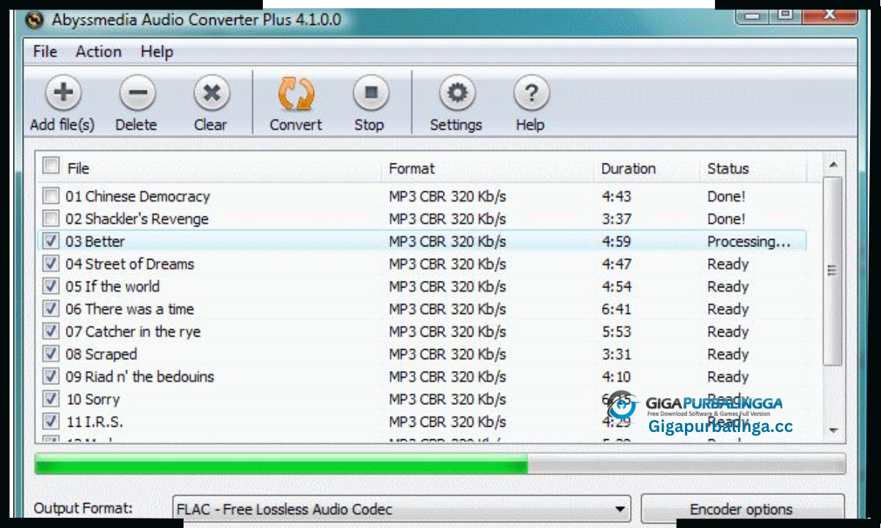The height and width of the screenshot is (528, 881).
Task: Start conversion with the Convert icon
Action: pyautogui.click(x=296, y=94)
